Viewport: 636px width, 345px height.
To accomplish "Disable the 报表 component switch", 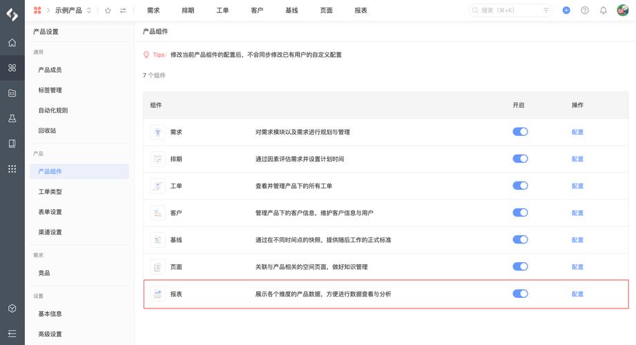I will click(521, 293).
